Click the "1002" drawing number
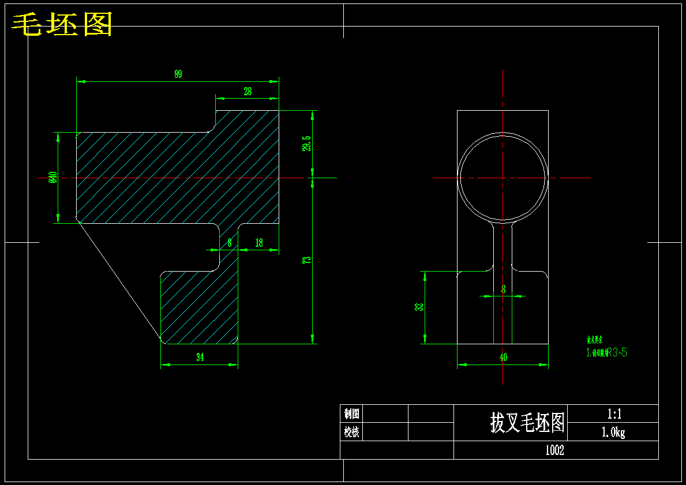 555,450
